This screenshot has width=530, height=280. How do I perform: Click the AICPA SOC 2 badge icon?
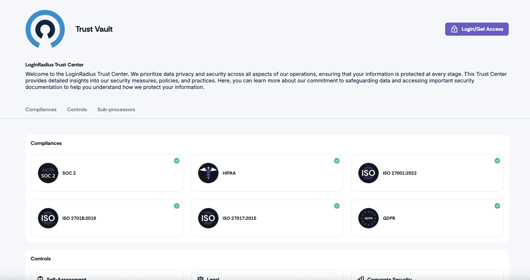48,173
